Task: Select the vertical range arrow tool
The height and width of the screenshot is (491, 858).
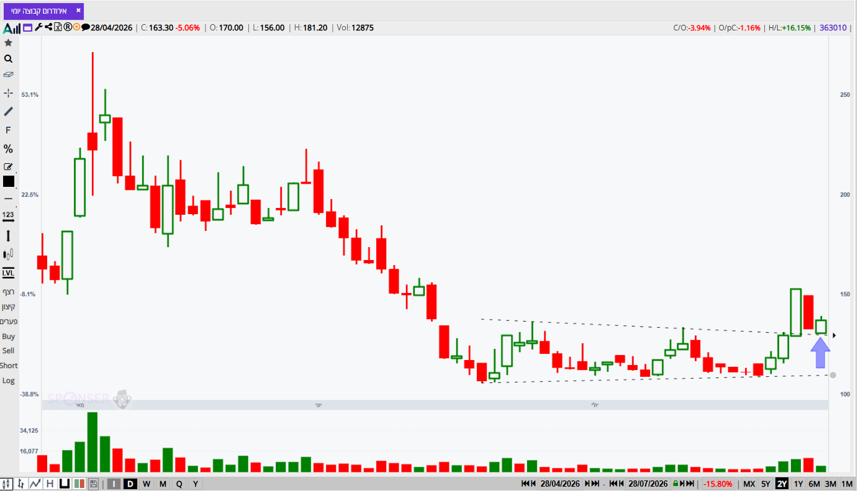Action: coord(8,236)
